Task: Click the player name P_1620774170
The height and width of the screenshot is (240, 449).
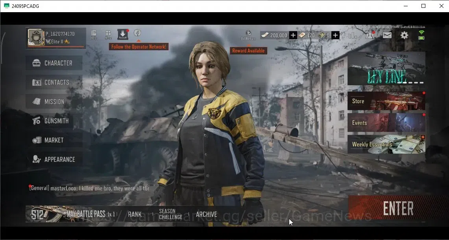Action: click(x=60, y=34)
